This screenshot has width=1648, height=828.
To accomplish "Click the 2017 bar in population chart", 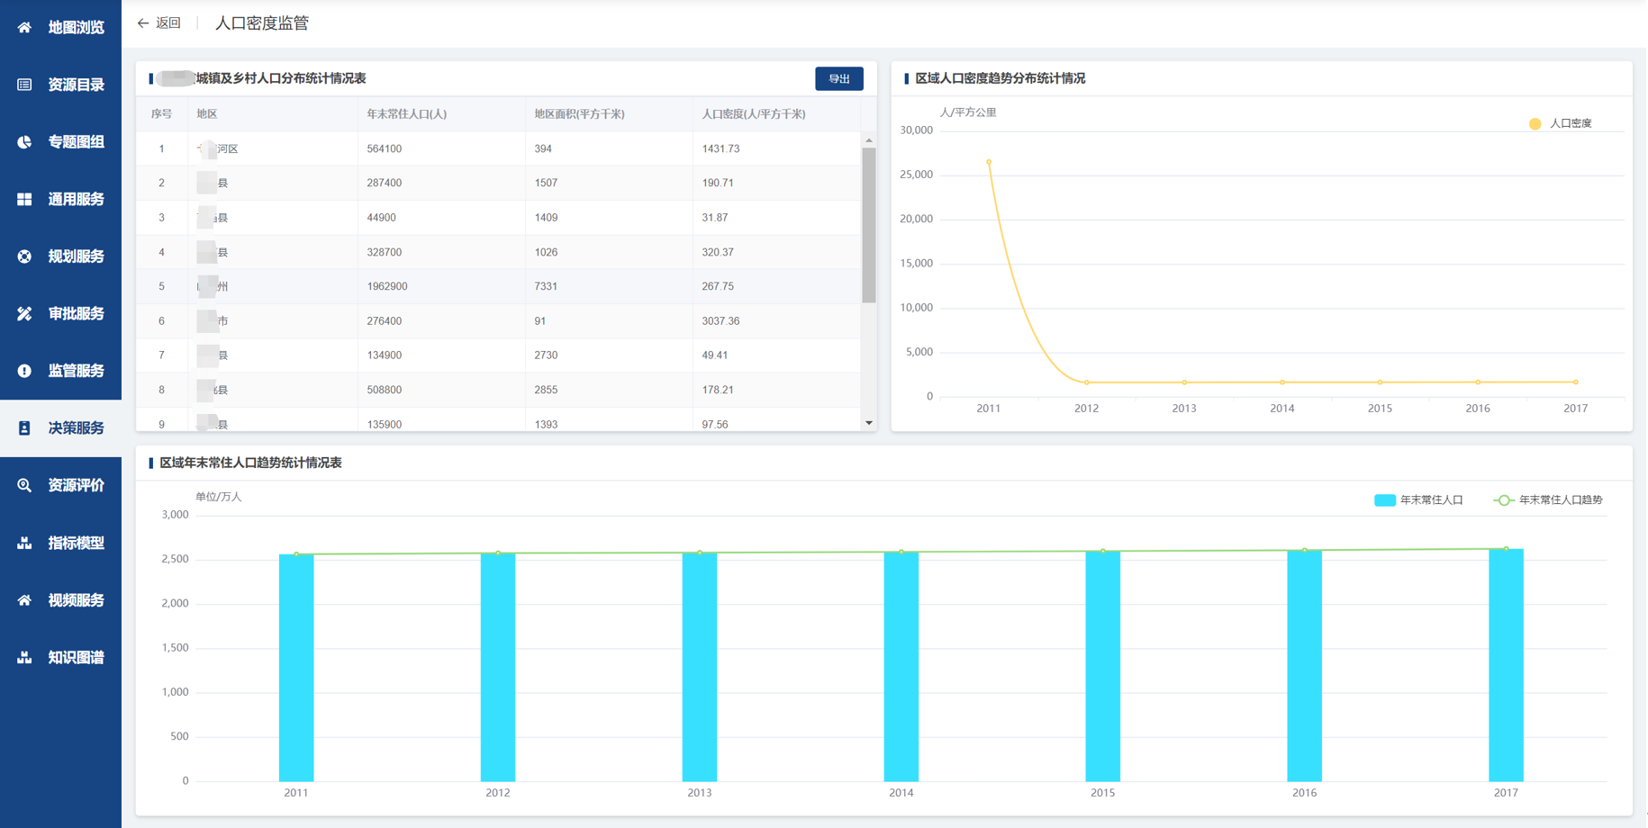I will pyautogui.click(x=1506, y=665).
